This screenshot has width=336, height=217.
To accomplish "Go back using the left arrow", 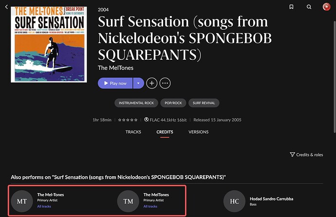I will [6, 7].
